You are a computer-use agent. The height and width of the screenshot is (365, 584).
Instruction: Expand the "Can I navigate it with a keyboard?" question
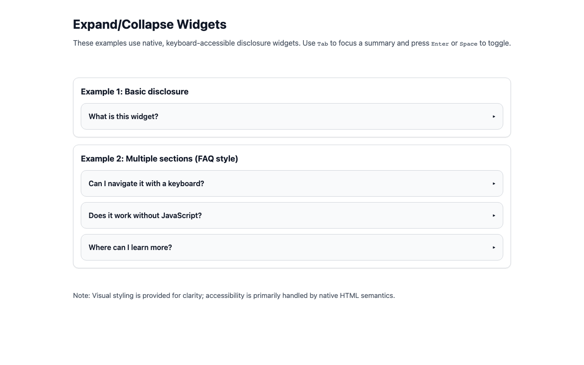(146, 183)
